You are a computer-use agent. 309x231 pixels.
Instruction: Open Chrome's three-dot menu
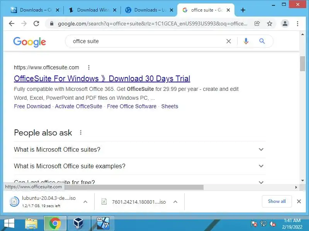click(x=297, y=23)
